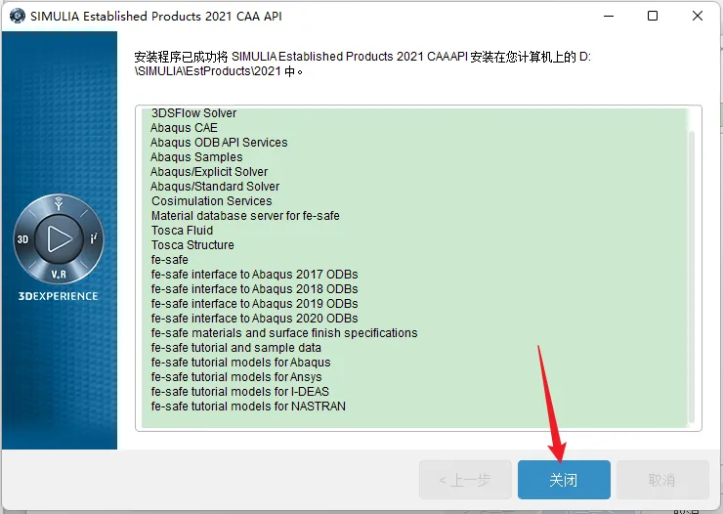Select fe-safe tutorial and sample data row
Image resolution: width=723 pixels, height=514 pixels.
tap(236, 348)
